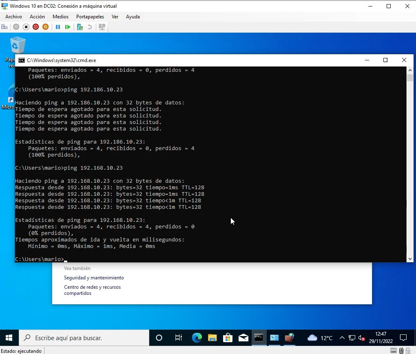Click the orange Save state icon
Screen dimensions: 416x354
click(45, 27)
